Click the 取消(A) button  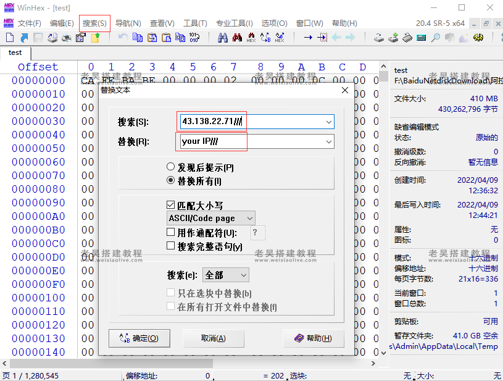[214, 338]
